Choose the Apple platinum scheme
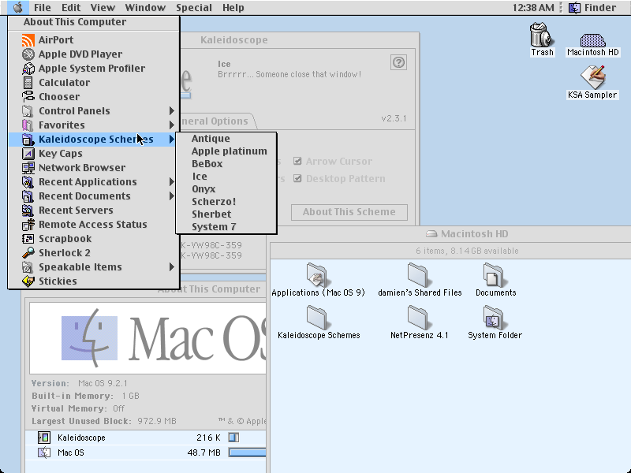Image resolution: width=631 pixels, height=473 pixels. coord(226,151)
